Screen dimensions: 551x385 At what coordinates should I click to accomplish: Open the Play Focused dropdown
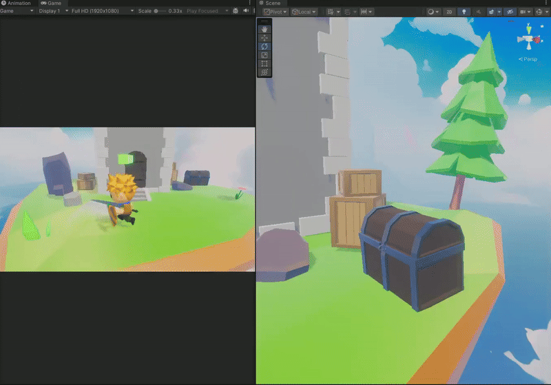(x=207, y=11)
